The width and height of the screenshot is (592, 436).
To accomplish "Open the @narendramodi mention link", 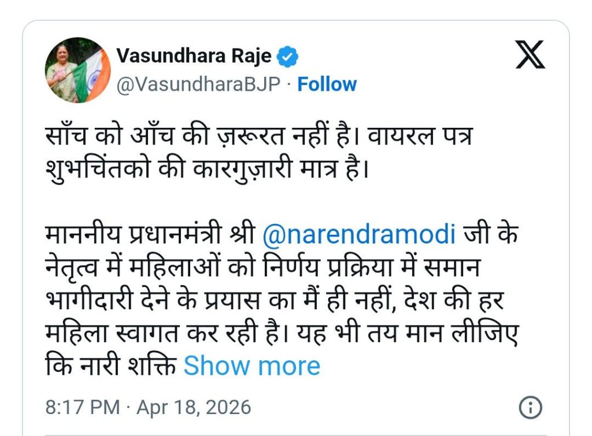I will pyautogui.click(x=359, y=237).
